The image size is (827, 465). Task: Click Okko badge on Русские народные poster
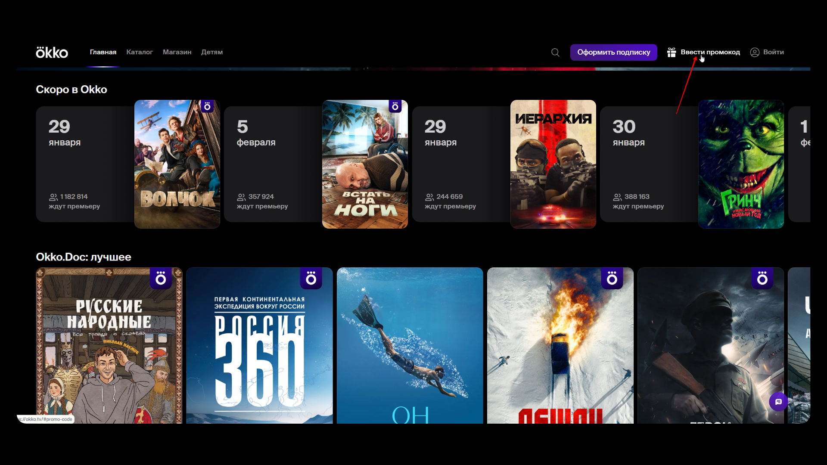coord(161,279)
